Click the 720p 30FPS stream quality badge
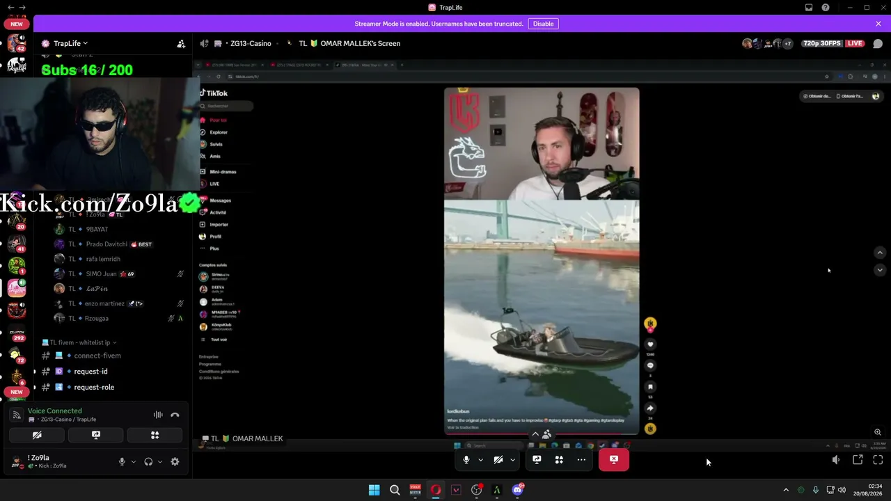The width and height of the screenshot is (891, 501). pyautogui.click(x=821, y=43)
